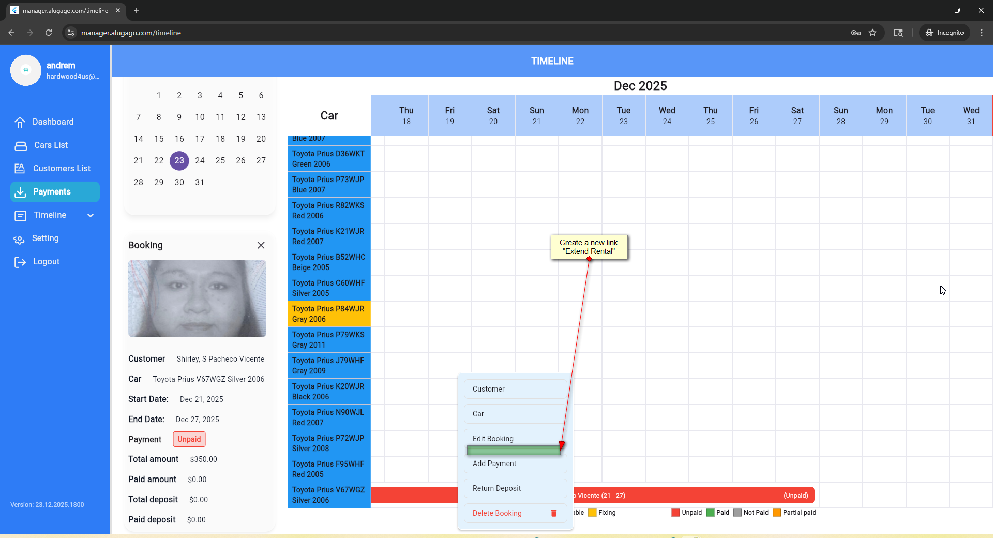This screenshot has width=993, height=538.
Task: Open Cars List via car icon
Action: click(21, 145)
